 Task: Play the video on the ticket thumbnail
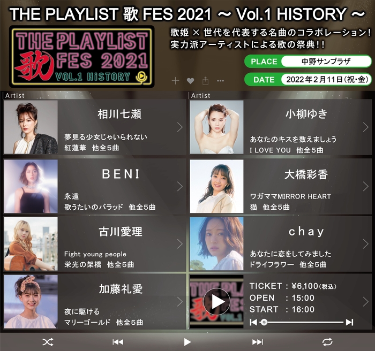(x=216, y=302)
